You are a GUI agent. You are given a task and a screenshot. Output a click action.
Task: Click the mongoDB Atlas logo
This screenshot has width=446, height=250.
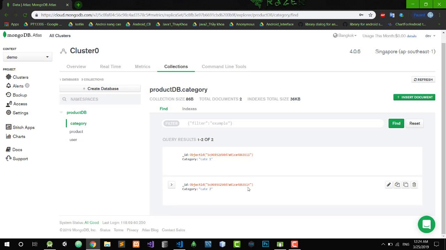tap(22, 35)
